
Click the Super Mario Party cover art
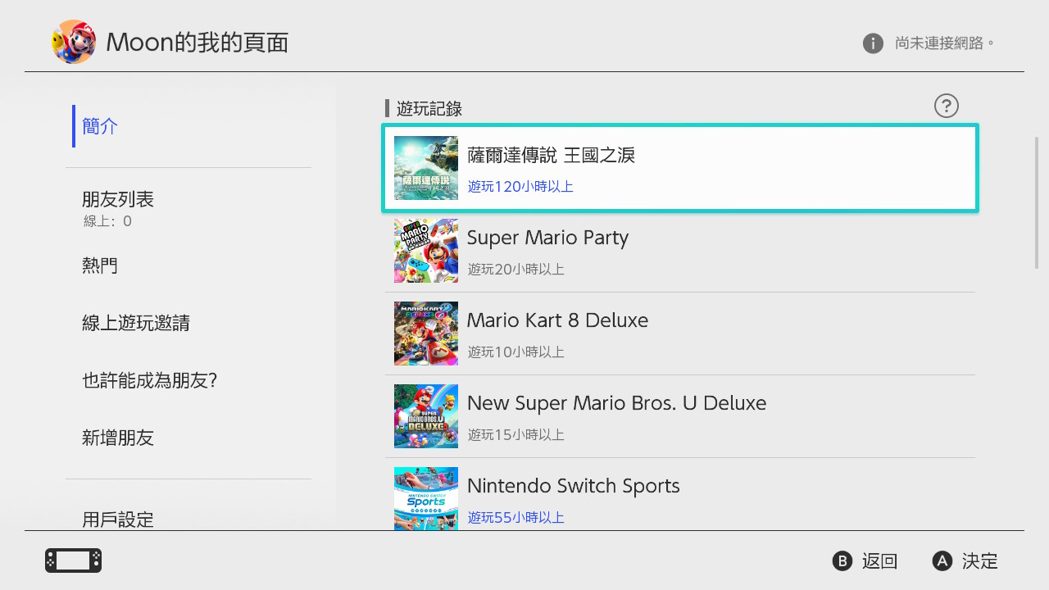426,251
